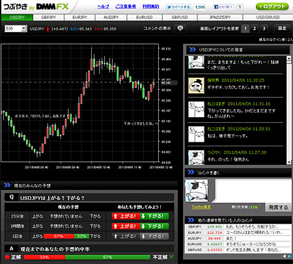Click the 67% green accuracy bar
The height and width of the screenshot is (264, 293).
pyautogui.click(x=107, y=257)
